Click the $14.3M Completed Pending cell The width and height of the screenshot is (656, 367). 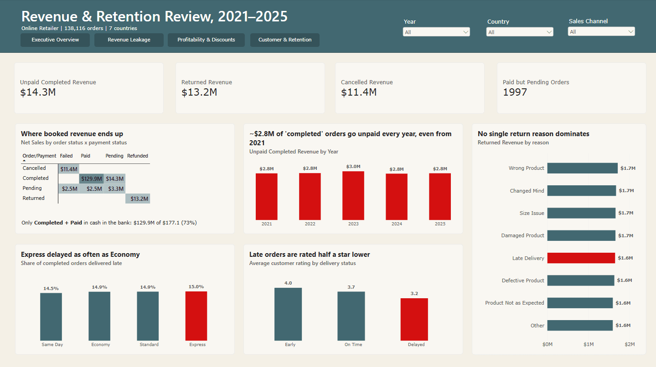coord(114,178)
